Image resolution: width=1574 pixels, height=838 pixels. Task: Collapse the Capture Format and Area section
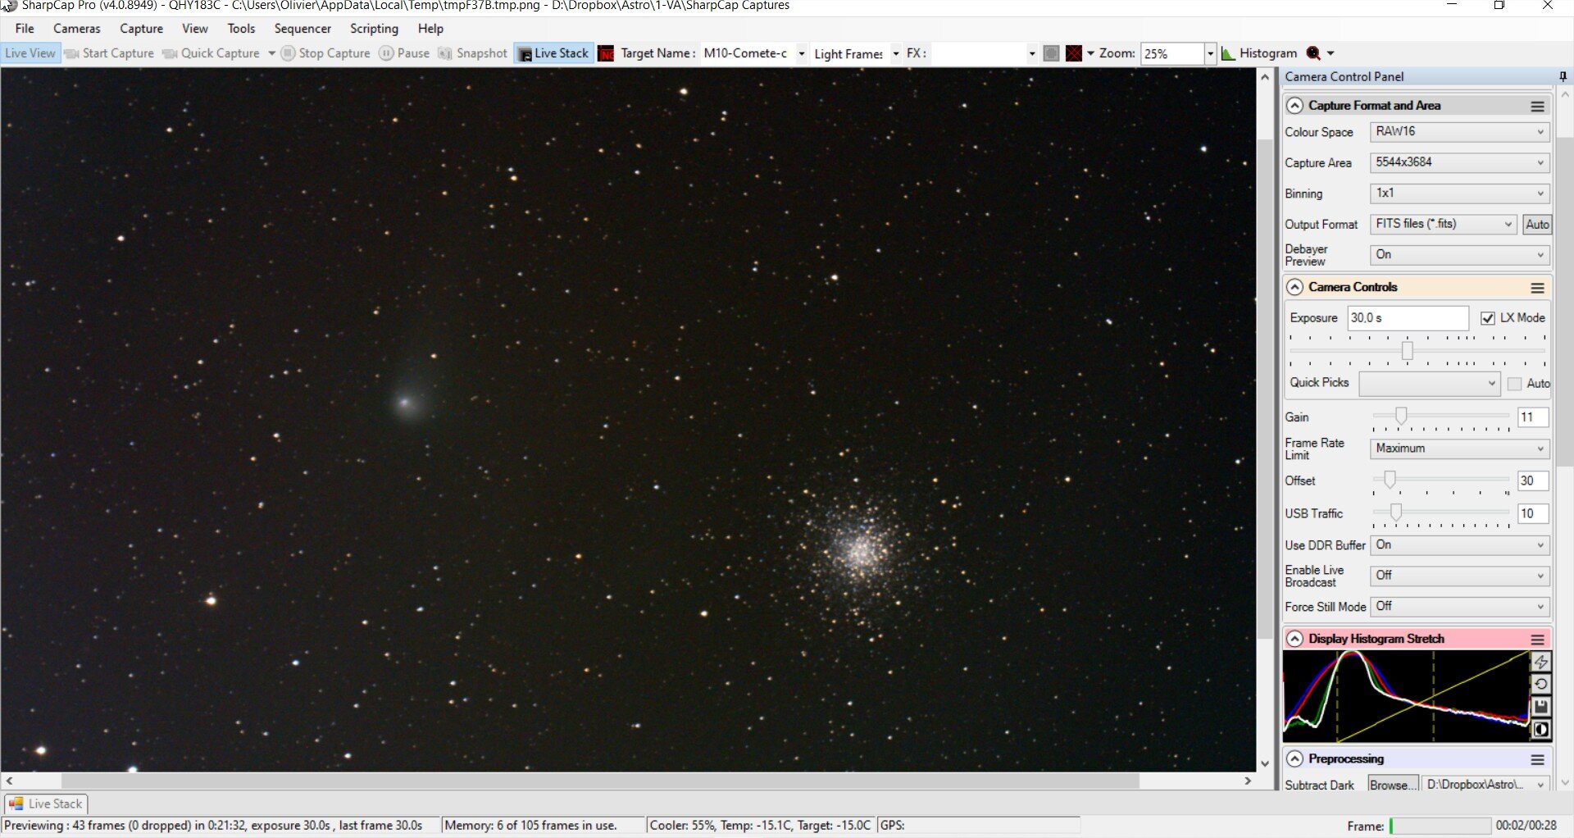click(x=1294, y=106)
